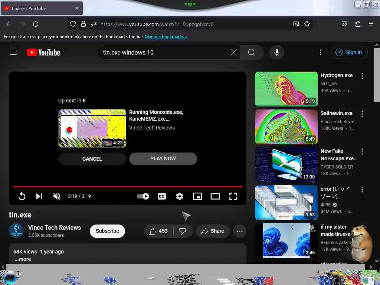The image size is (380, 285).
Task: Switch to theater mode
Action: [x=215, y=196]
